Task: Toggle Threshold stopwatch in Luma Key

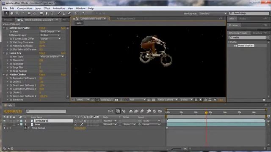Action: [x=11, y=60]
